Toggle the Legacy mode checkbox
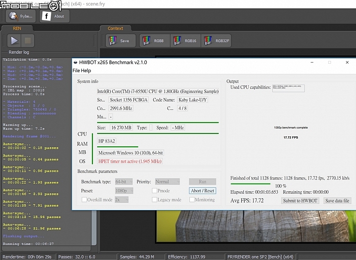 coord(154,200)
